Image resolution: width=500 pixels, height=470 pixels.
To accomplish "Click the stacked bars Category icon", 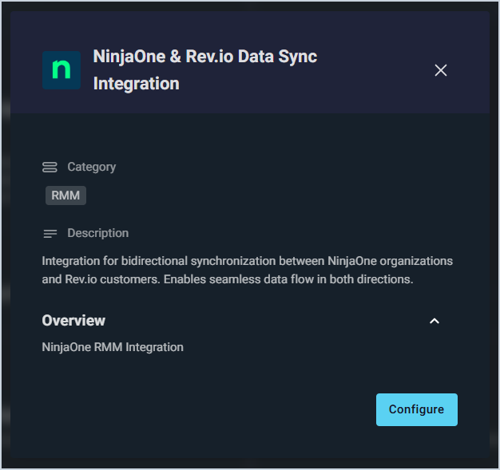I will coord(50,167).
